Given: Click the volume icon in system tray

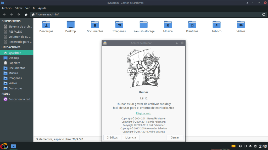Looking at the screenshot, I should tap(240, 146).
